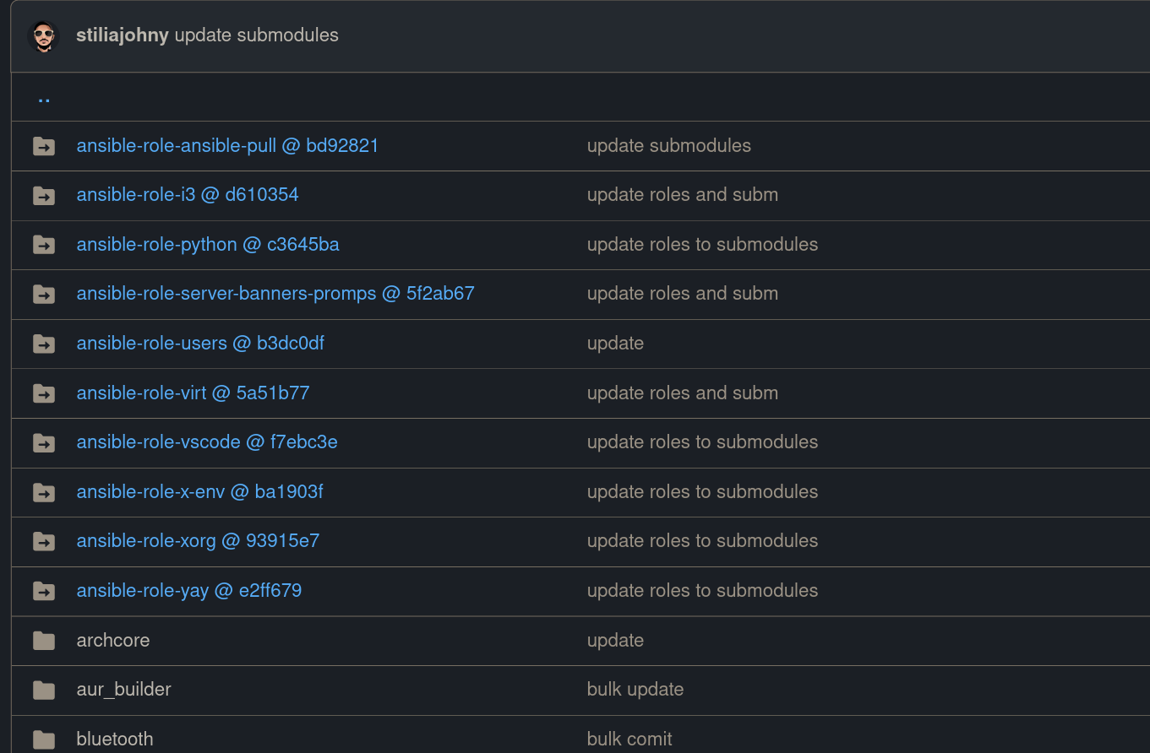This screenshot has width=1150, height=753.
Task: Click the stiliajohny user avatar
Action: pos(43,36)
